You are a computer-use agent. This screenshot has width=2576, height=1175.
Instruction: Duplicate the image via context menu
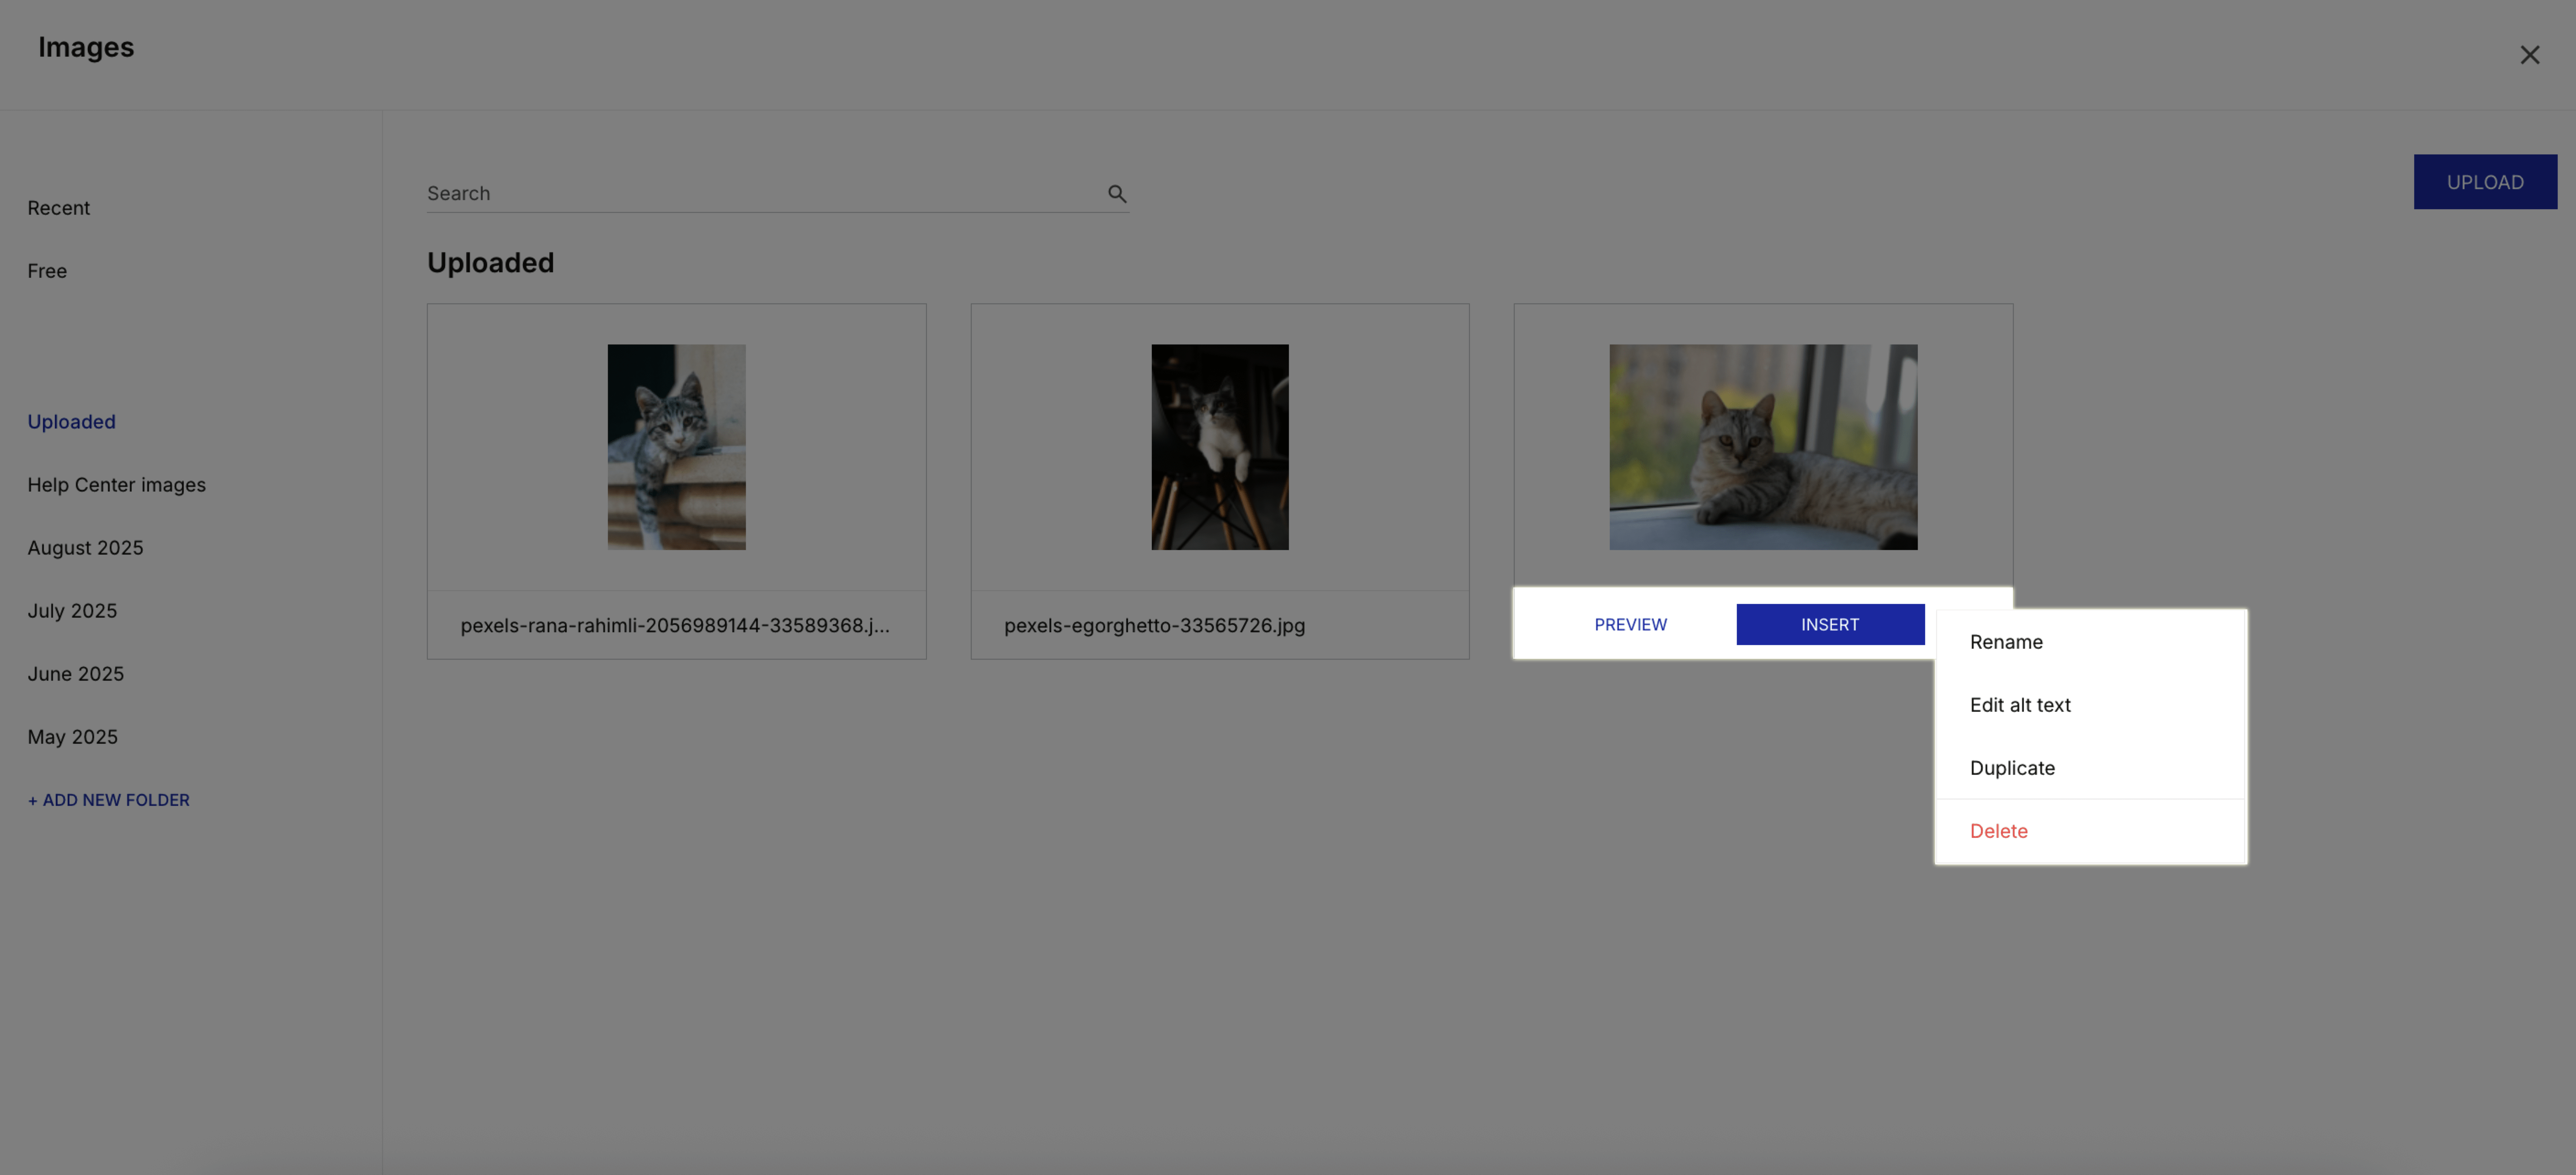click(2012, 767)
